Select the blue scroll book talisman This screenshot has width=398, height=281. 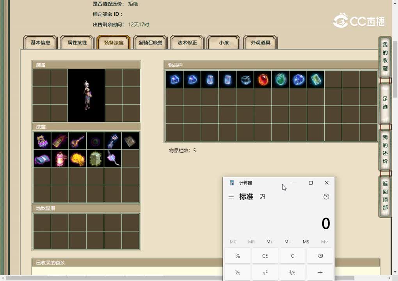[x=42, y=158]
